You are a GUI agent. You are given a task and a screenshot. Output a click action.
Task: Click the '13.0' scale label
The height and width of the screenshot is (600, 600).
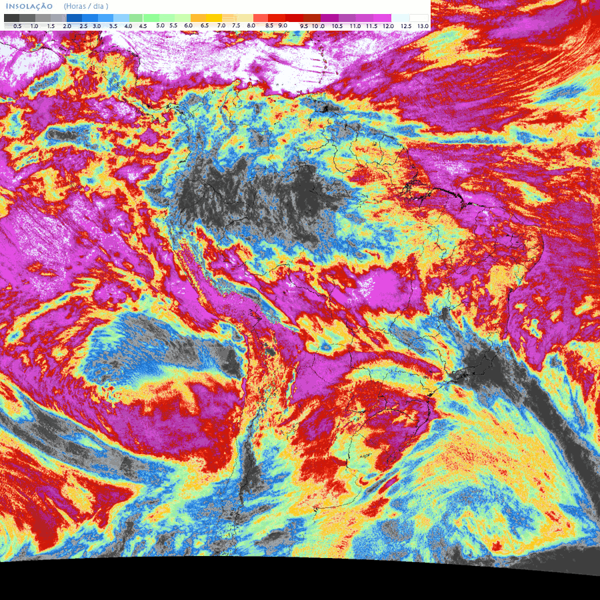[x=423, y=26]
